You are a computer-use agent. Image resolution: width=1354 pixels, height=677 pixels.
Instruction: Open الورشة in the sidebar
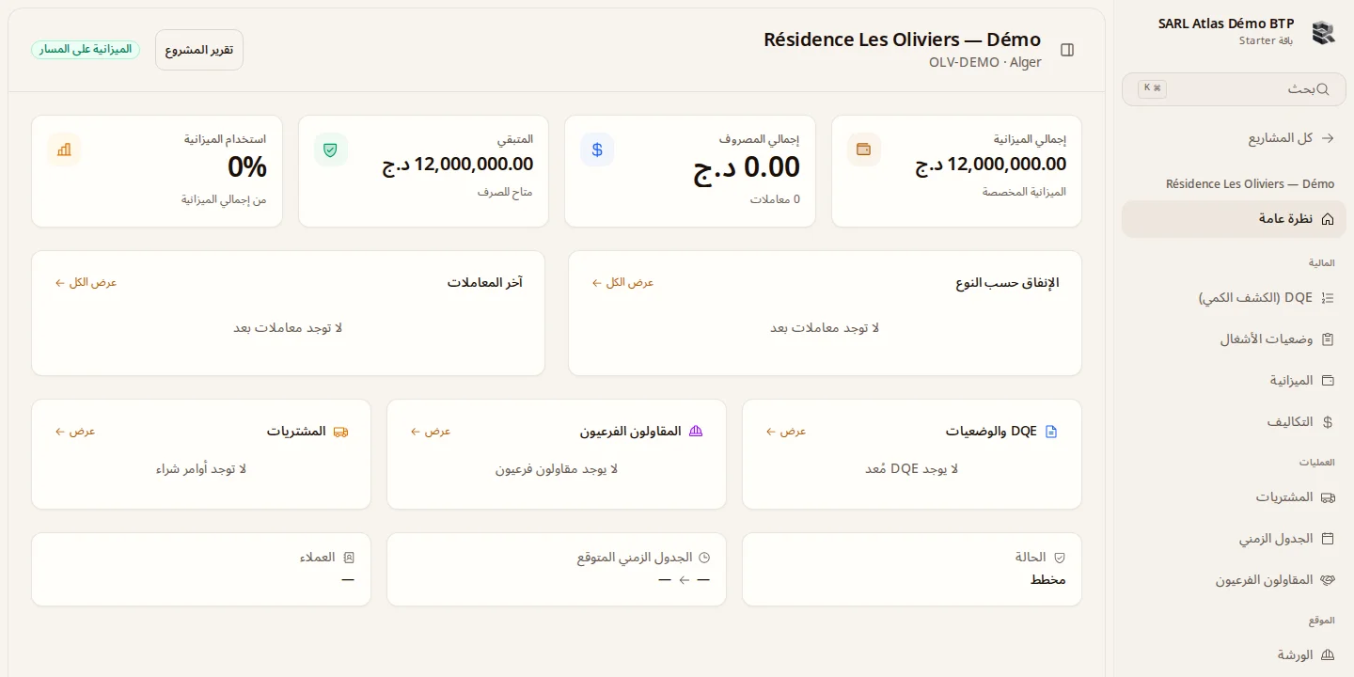pyautogui.click(x=1234, y=655)
